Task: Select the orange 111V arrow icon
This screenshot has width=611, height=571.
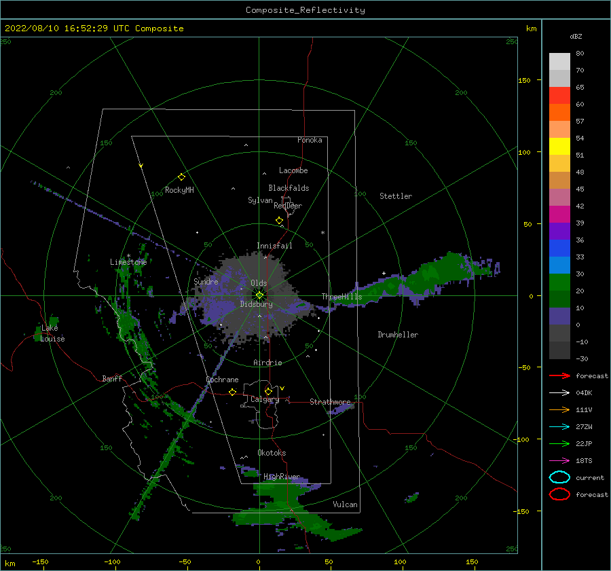Action: pyautogui.click(x=559, y=409)
